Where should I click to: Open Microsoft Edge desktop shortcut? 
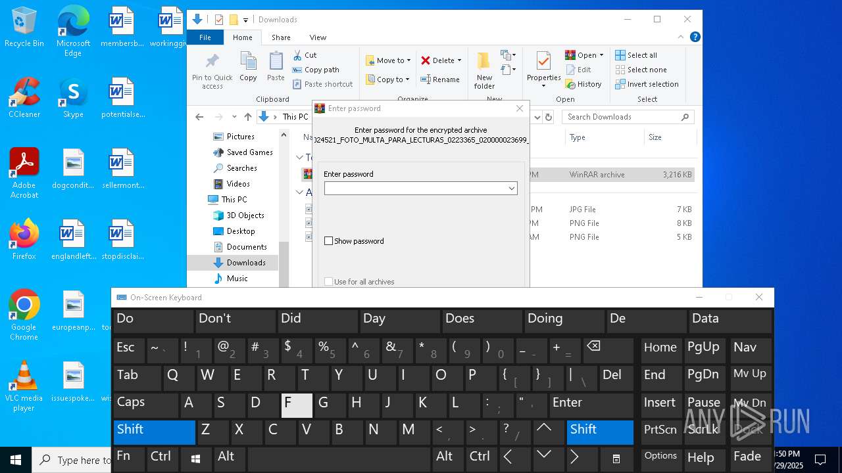click(x=73, y=32)
